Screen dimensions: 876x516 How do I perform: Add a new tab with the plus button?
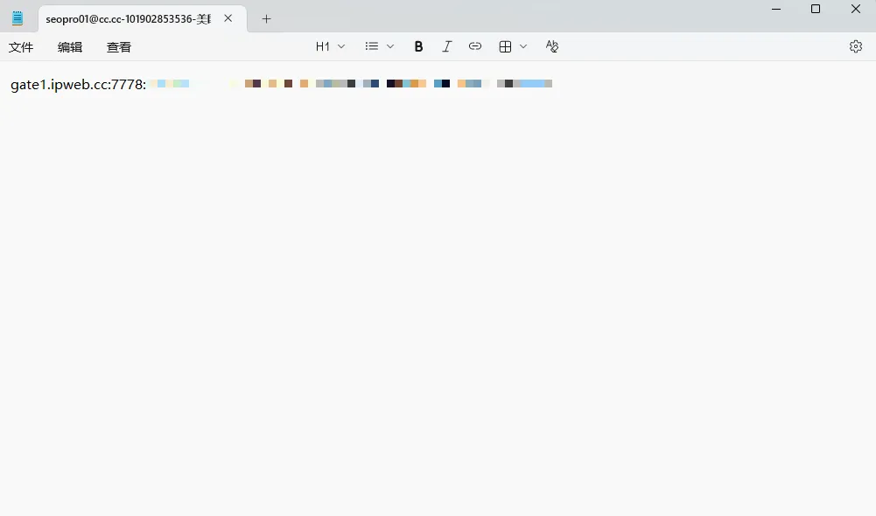pos(267,18)
